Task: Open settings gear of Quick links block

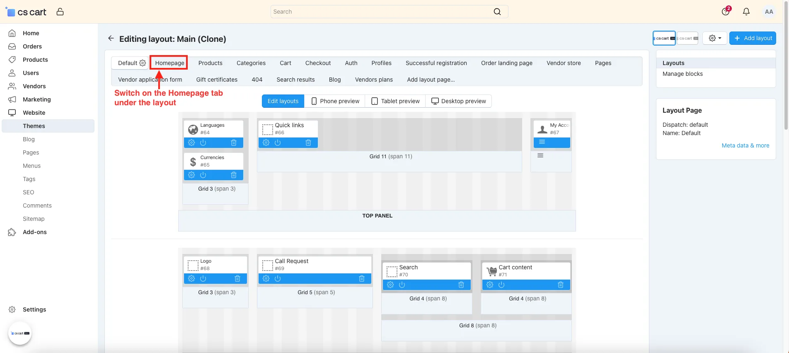Action: (266, 143)
